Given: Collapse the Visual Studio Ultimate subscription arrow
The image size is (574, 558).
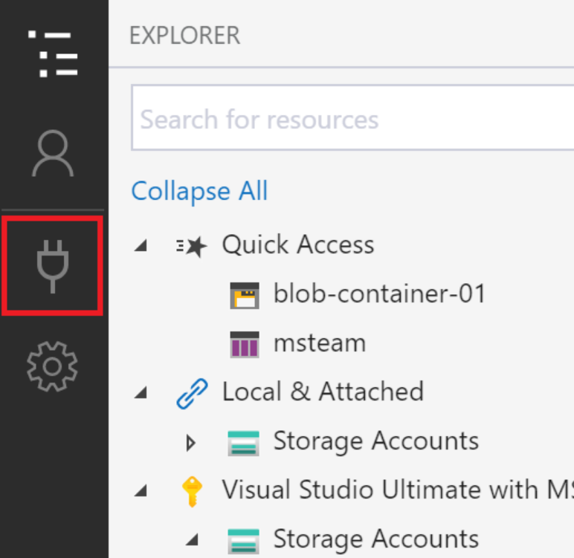Looking at the screenshot, I should pos(141,491).
